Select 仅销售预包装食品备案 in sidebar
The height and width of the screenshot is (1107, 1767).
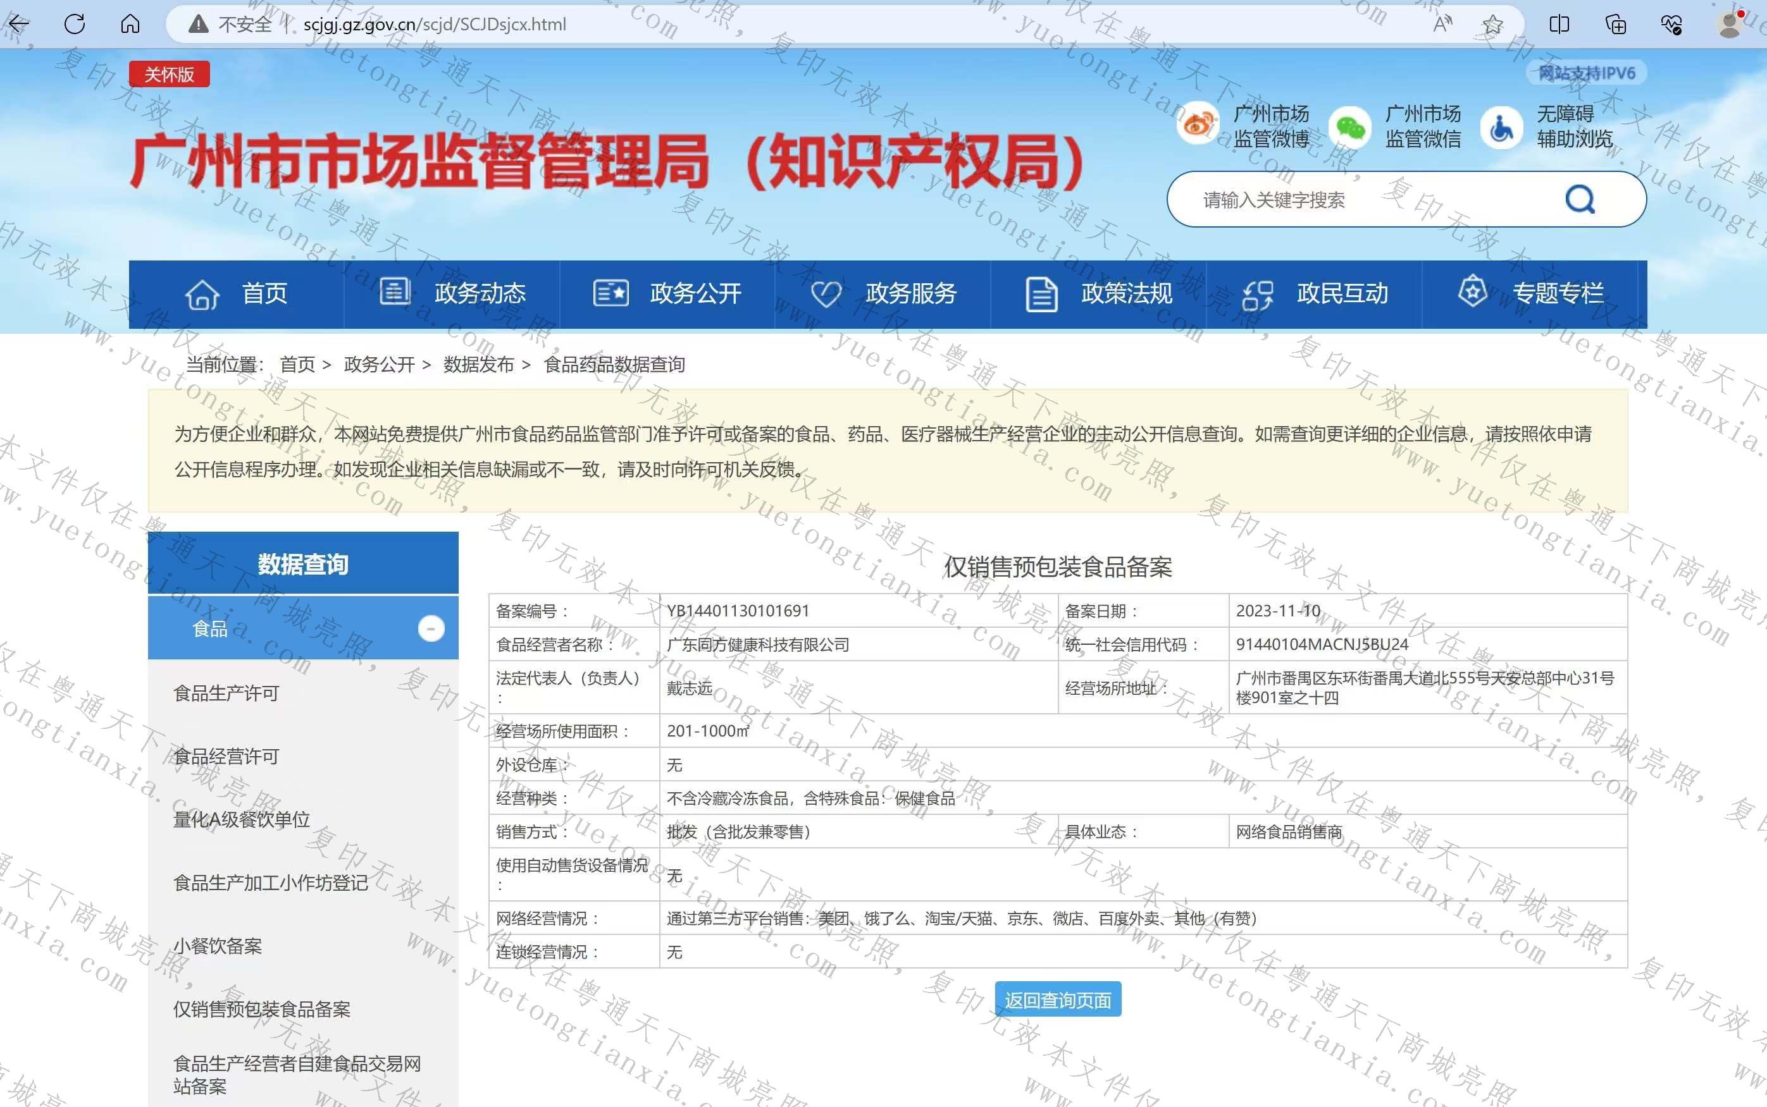[261, 1009]
